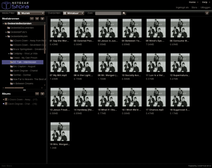Click the Gorillaz - Gorillaz folder icon

[11, 75]
